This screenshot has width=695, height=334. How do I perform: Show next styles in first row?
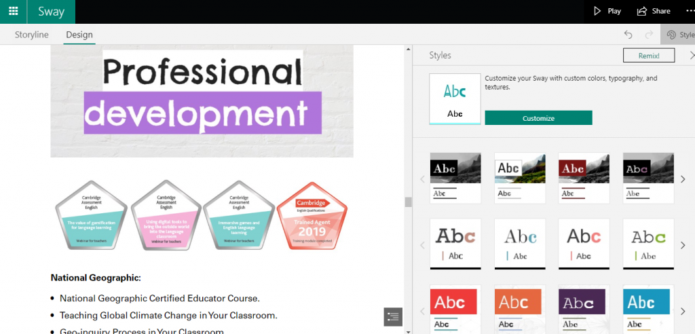[x=683, y=179]
